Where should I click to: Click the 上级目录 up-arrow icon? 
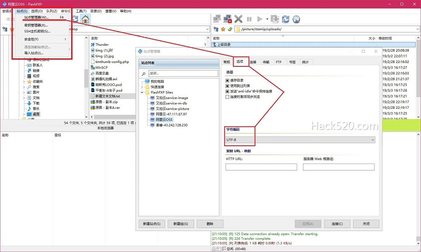215,45
